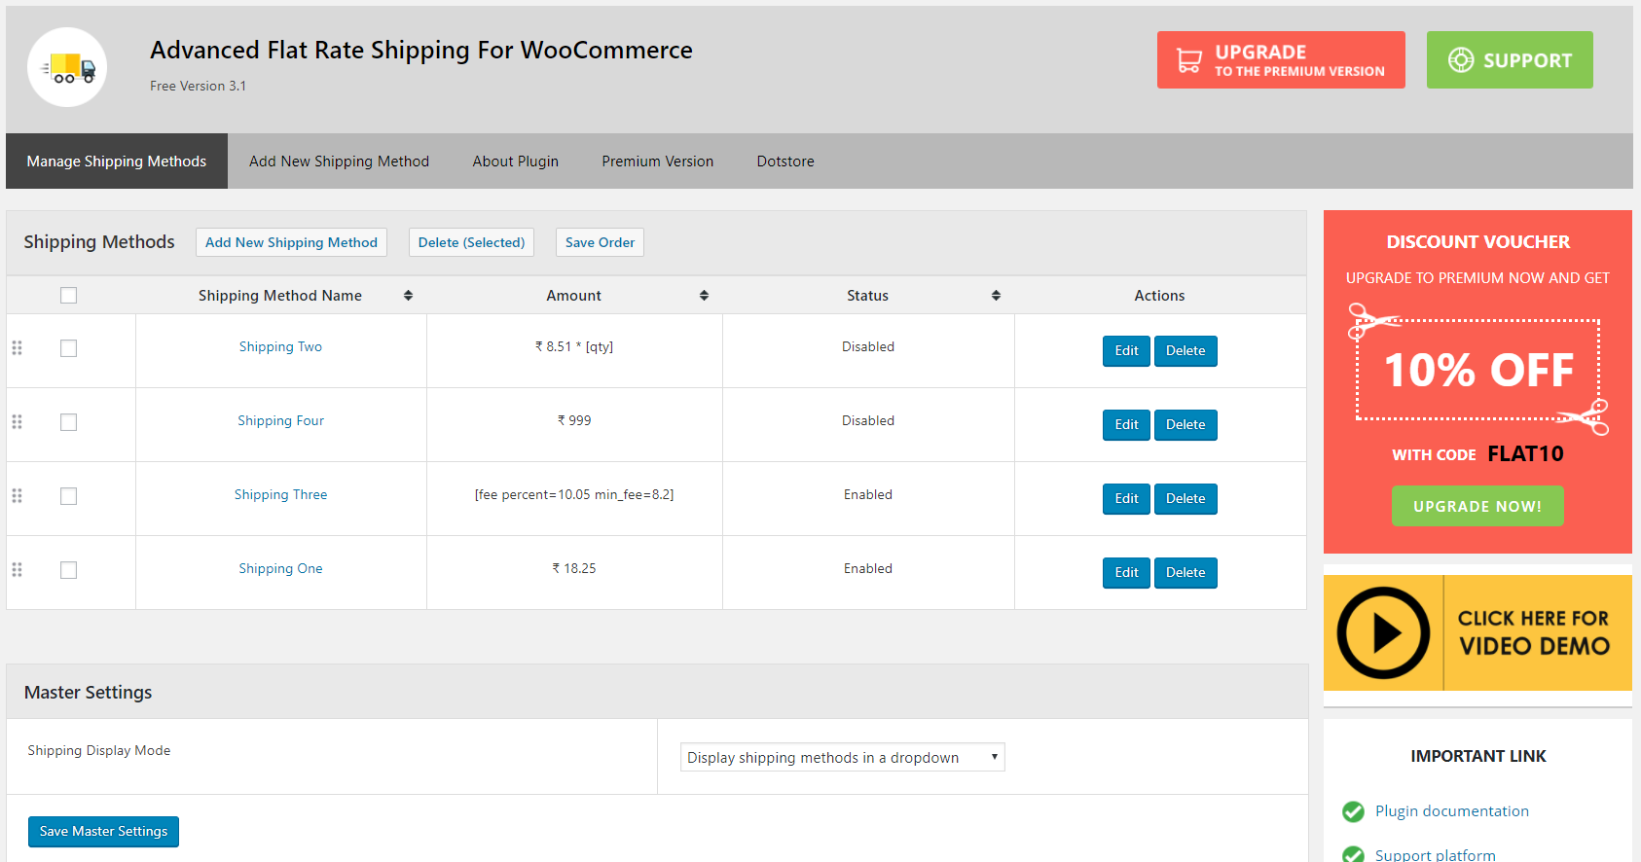1641x862 pixels.
Task: Toggle select-all checkbox in table header
Action: (x=68, y=296)
